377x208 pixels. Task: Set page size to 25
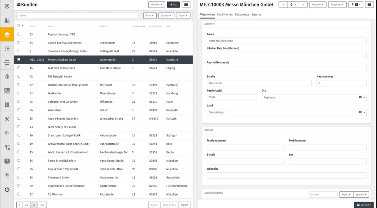tap(27, 205)
